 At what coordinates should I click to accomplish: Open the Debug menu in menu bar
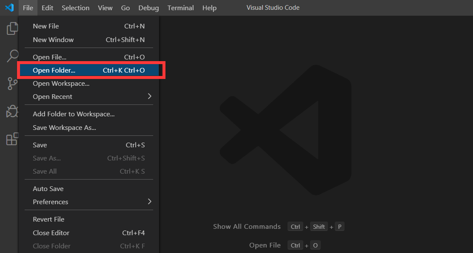click(148, 8)
